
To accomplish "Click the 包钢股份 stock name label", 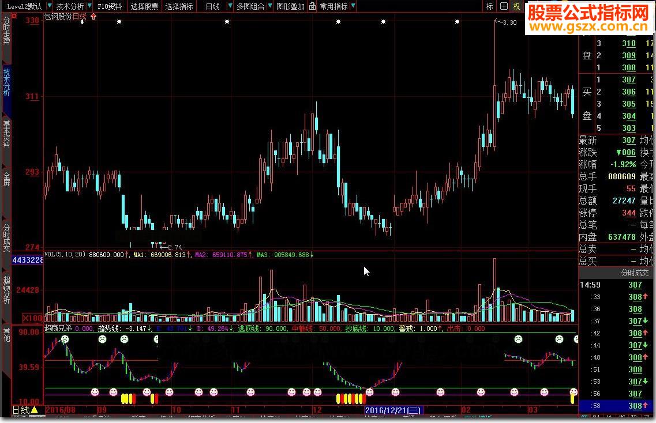I will pos(58,16).
